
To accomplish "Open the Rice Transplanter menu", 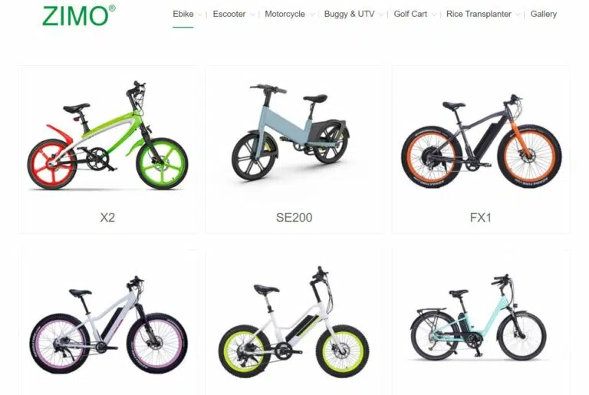I will tap(479, 15).
